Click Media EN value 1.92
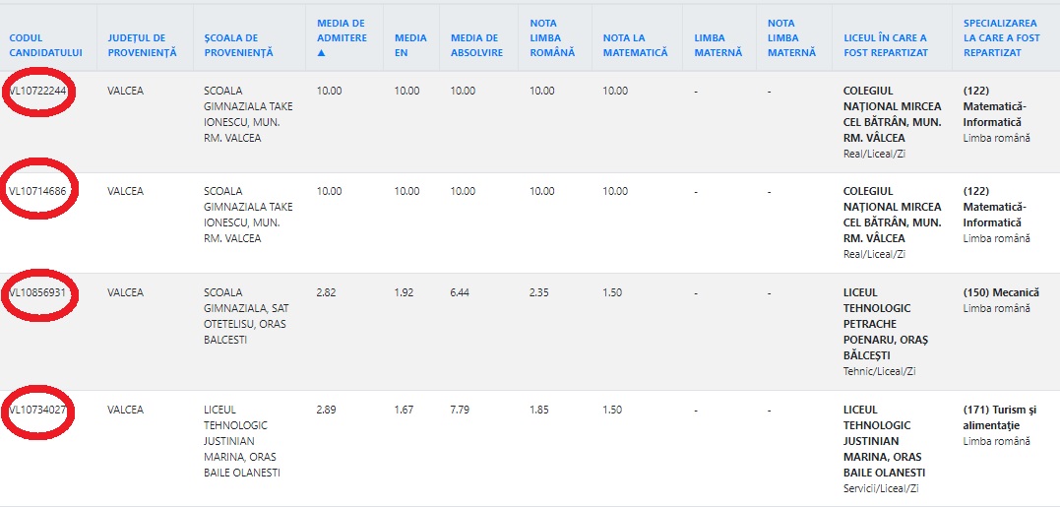 [404, 292]
